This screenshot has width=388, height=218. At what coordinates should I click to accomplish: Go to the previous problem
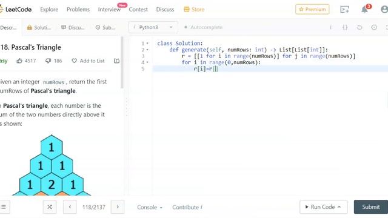click(70, 207)
